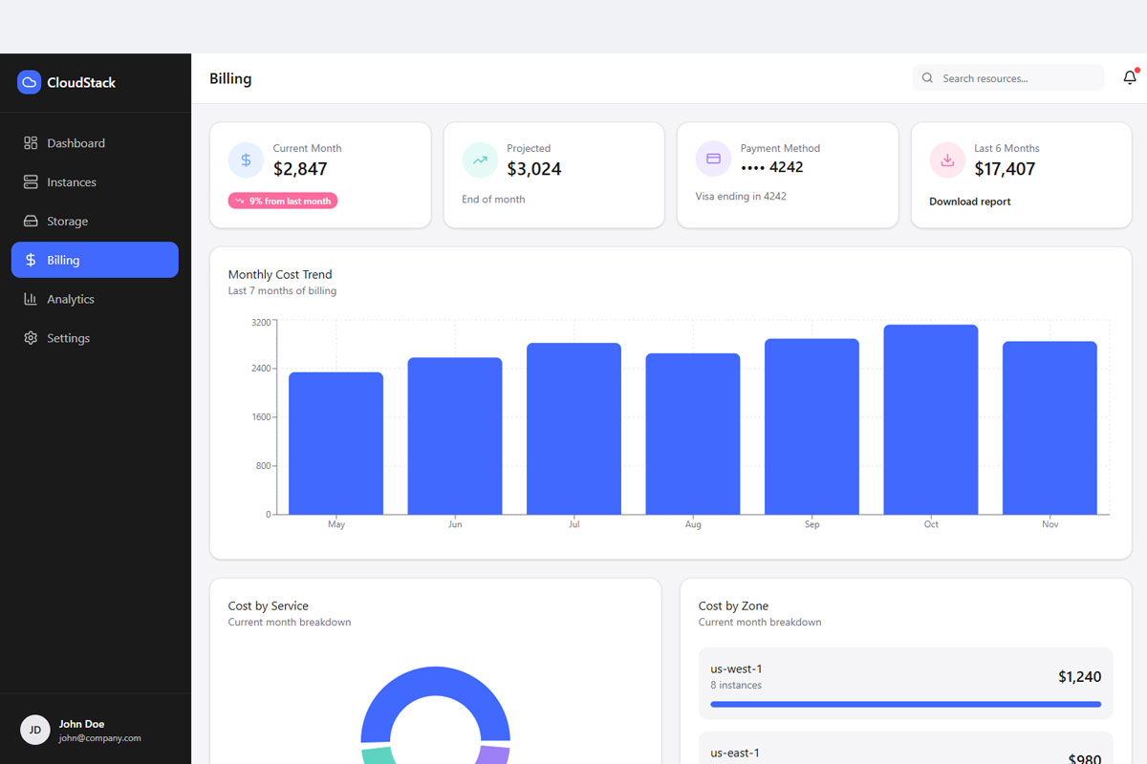Focus the Search resources input field

pos(1018,78)
